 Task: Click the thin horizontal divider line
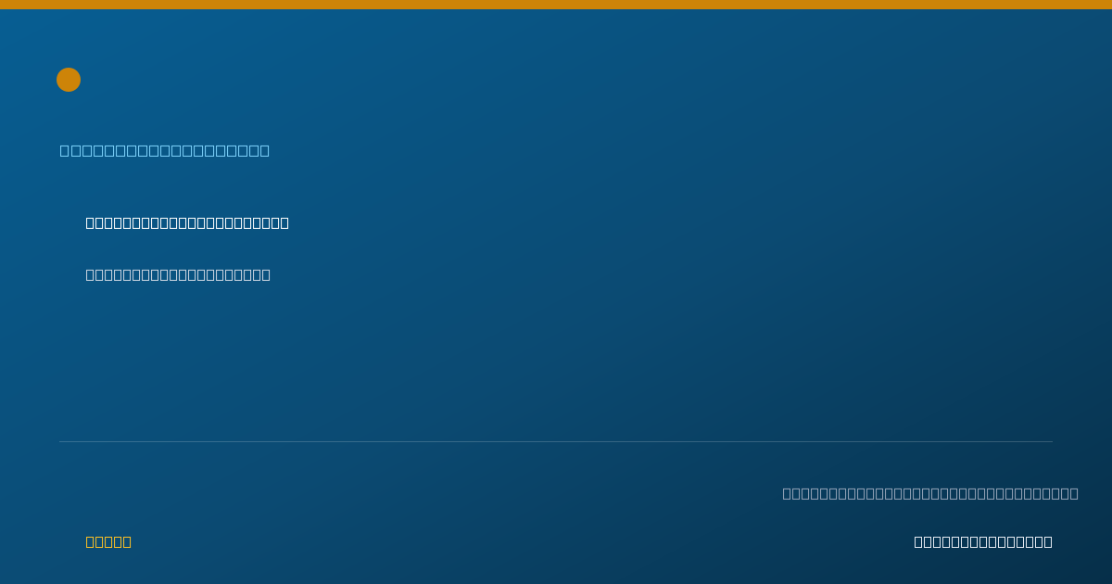[556, 441]
